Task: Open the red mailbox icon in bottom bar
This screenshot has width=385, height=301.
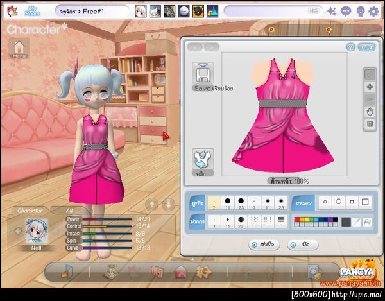Action: 181,272
